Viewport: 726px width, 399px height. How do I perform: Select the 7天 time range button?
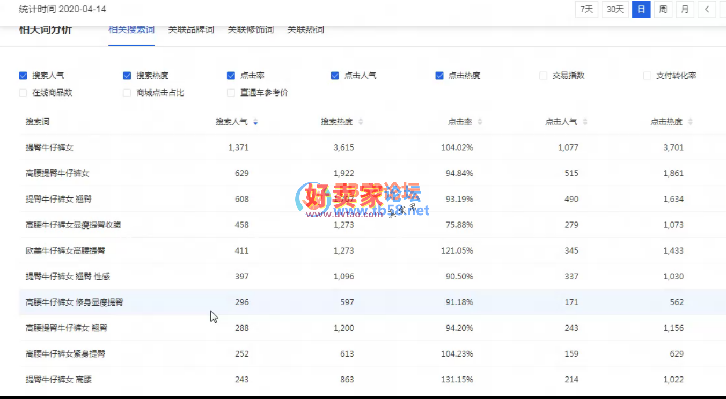[586, 9]
